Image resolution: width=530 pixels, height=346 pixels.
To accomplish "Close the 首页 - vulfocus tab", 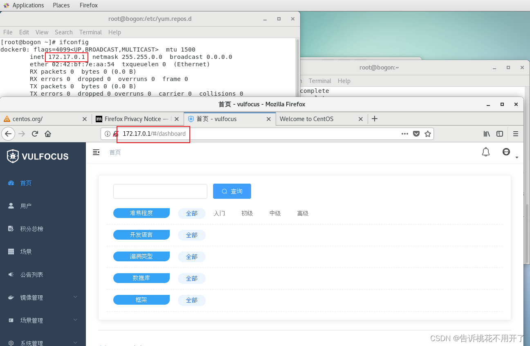I will click(x=269, y=119).
